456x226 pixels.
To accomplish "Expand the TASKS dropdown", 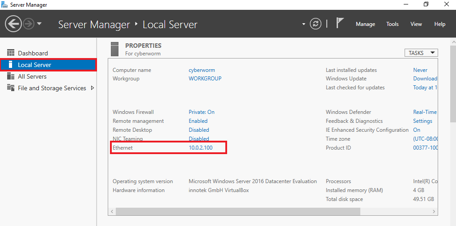I will click(x=421, y=53).
